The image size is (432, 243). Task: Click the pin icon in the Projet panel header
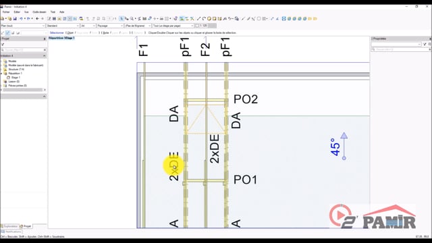[45, 39]
